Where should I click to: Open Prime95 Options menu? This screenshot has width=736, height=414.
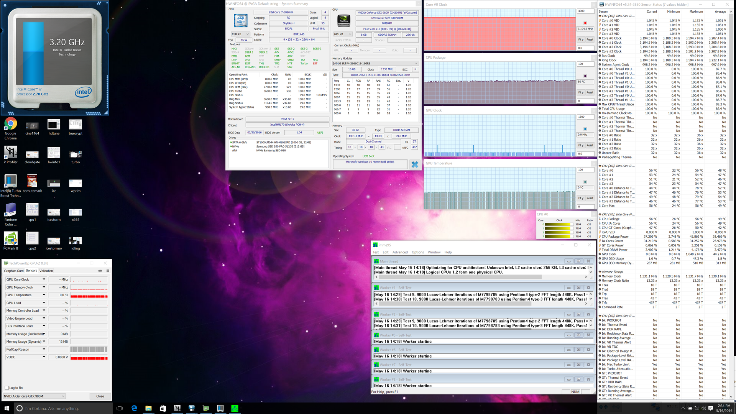418,252
